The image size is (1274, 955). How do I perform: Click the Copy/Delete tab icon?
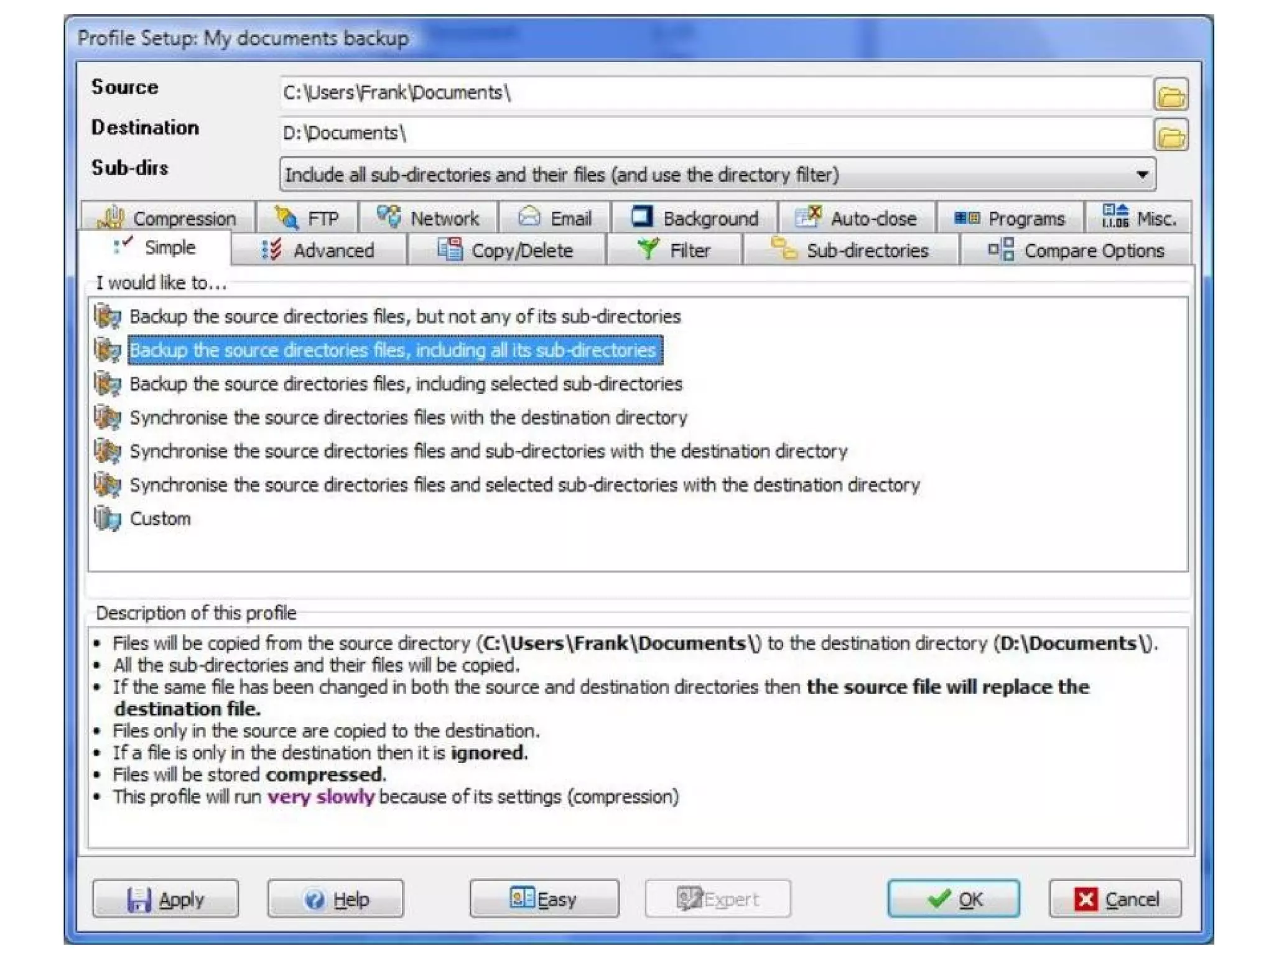pos(449,249)
